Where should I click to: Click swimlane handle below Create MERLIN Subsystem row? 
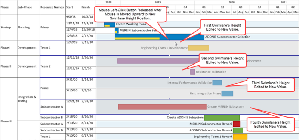pyautogui.click(x=170, y=114)
